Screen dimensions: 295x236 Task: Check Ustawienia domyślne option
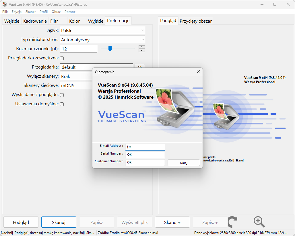tap(62, 104)
